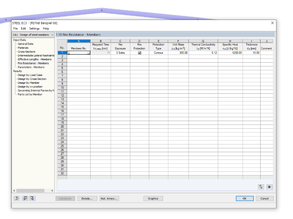
Task: Open the Help menu
Action: tap(46, 28)
